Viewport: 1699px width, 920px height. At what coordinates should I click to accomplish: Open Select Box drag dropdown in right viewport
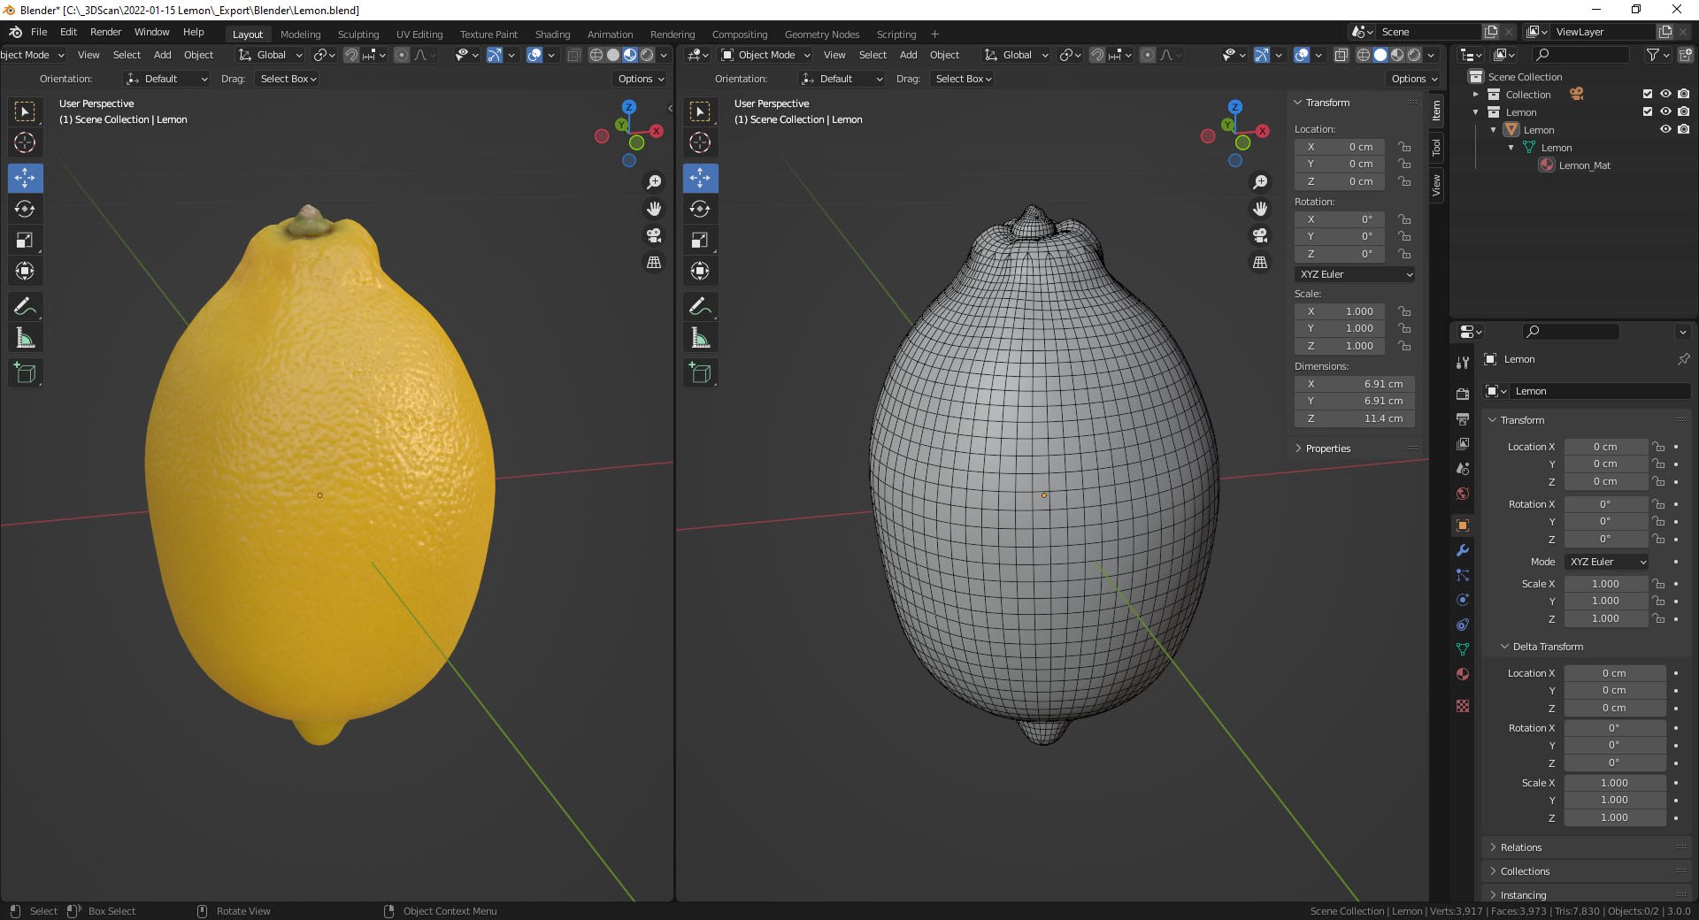click(963, 79)
